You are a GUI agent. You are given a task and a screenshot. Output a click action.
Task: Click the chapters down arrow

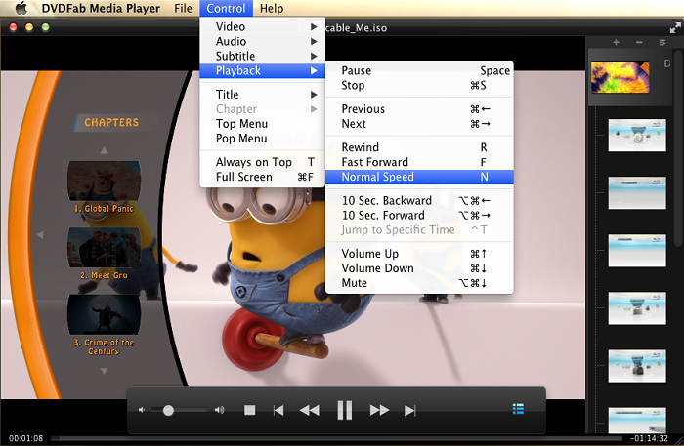pos(104,371)
